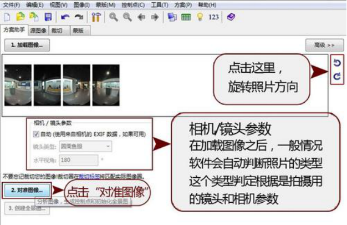The image size is (347, 225).
Task: Click the 1. 加载图像 button
Action: [25, 44]
